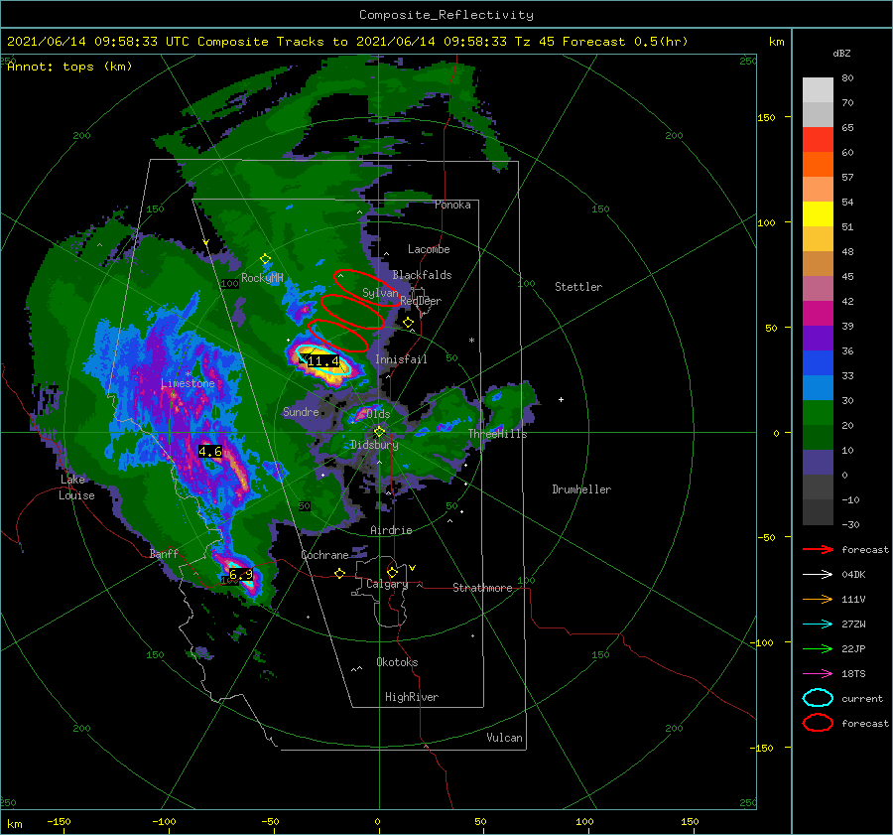Pick the bright red dBZ swatch
Viewport: 893px width, 835px height.
tap(818, 140)
